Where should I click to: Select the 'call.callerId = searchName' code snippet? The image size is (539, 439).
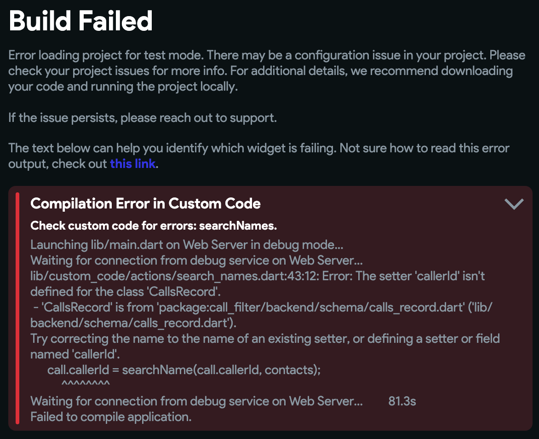pos(184,370)
